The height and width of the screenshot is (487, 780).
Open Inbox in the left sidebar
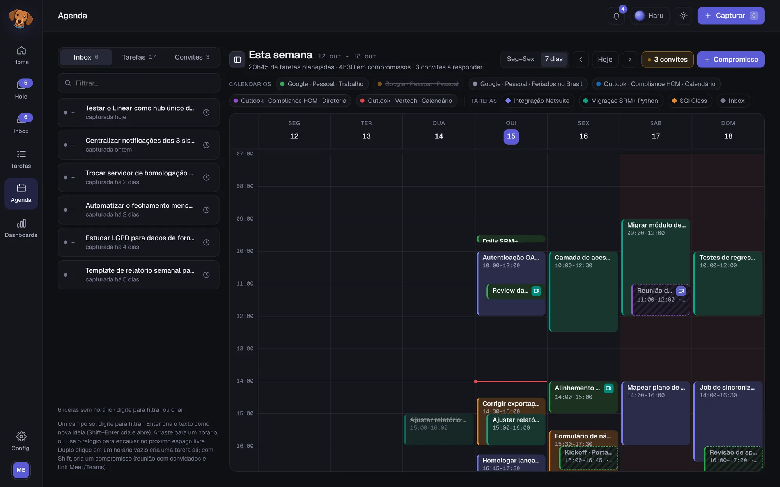tap(21, 125)
